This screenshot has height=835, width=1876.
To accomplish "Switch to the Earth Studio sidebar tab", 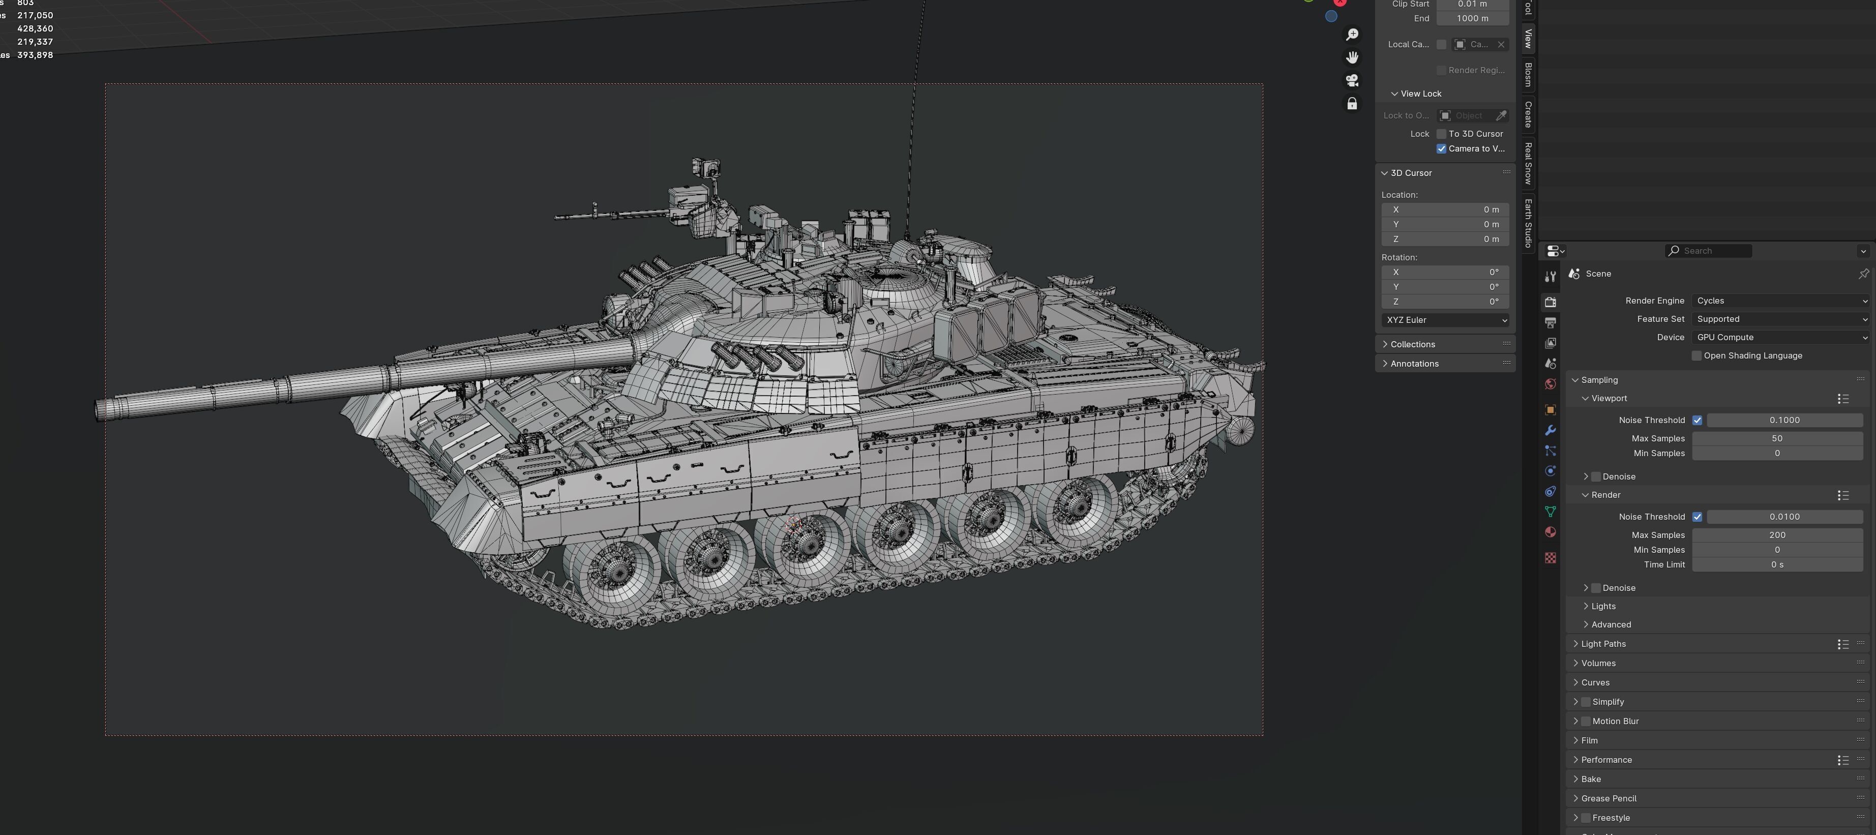I will [1529, 223].
